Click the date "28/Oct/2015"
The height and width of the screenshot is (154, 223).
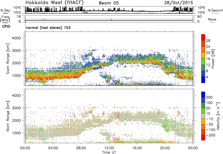point(179,3)
